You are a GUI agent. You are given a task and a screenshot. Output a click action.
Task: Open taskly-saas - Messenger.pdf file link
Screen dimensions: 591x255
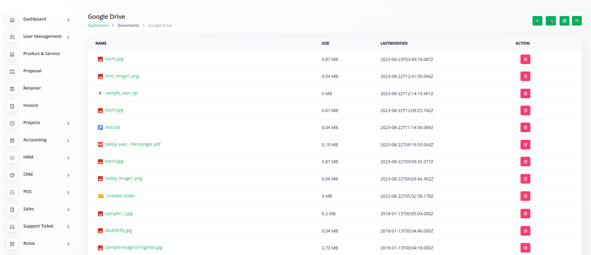(133, 144)
